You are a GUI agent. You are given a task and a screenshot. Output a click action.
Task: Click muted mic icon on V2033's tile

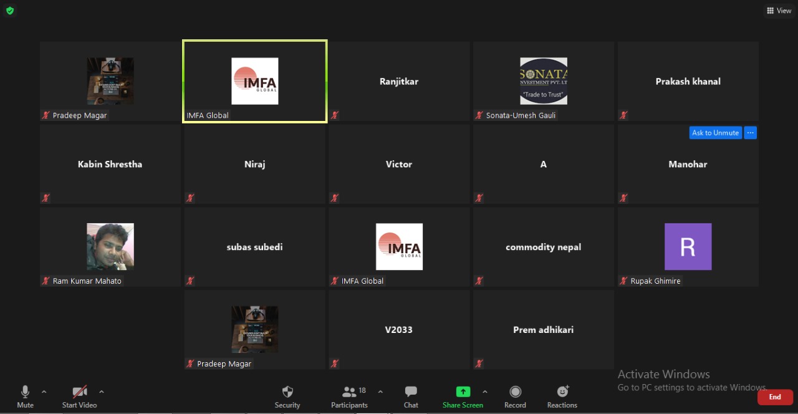335,363
